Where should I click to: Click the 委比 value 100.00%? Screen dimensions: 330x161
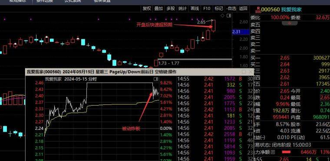click(x=280, y=18)
